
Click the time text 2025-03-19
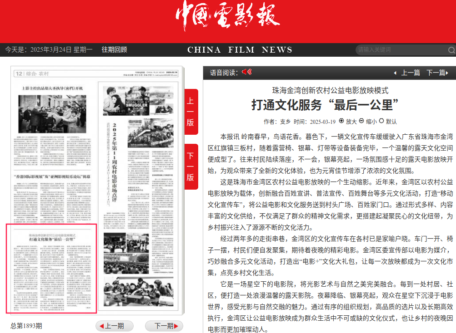pos(323,122)
